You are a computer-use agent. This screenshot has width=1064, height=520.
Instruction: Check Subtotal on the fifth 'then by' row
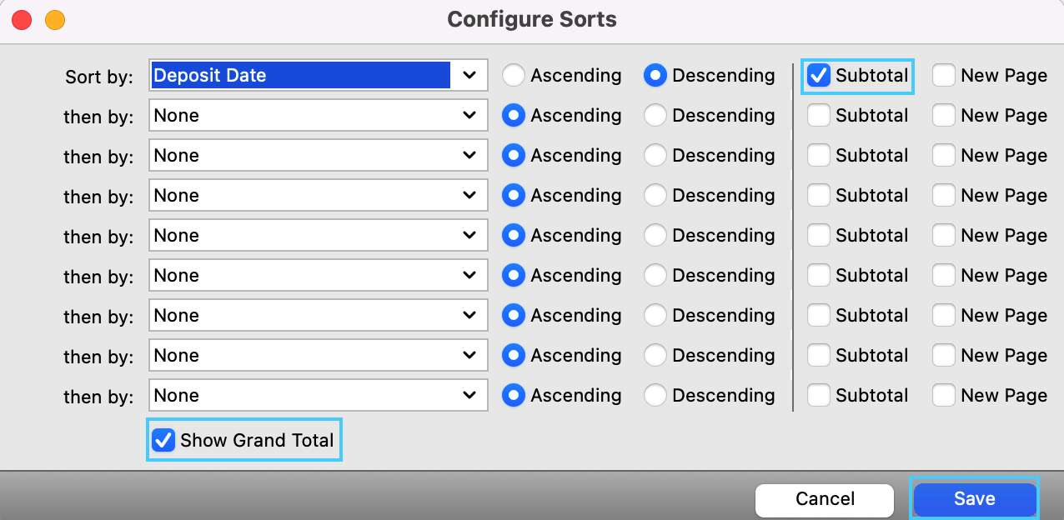(819, 275)
